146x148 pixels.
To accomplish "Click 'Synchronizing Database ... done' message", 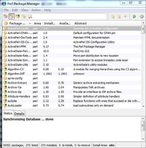I will [28, 119].
